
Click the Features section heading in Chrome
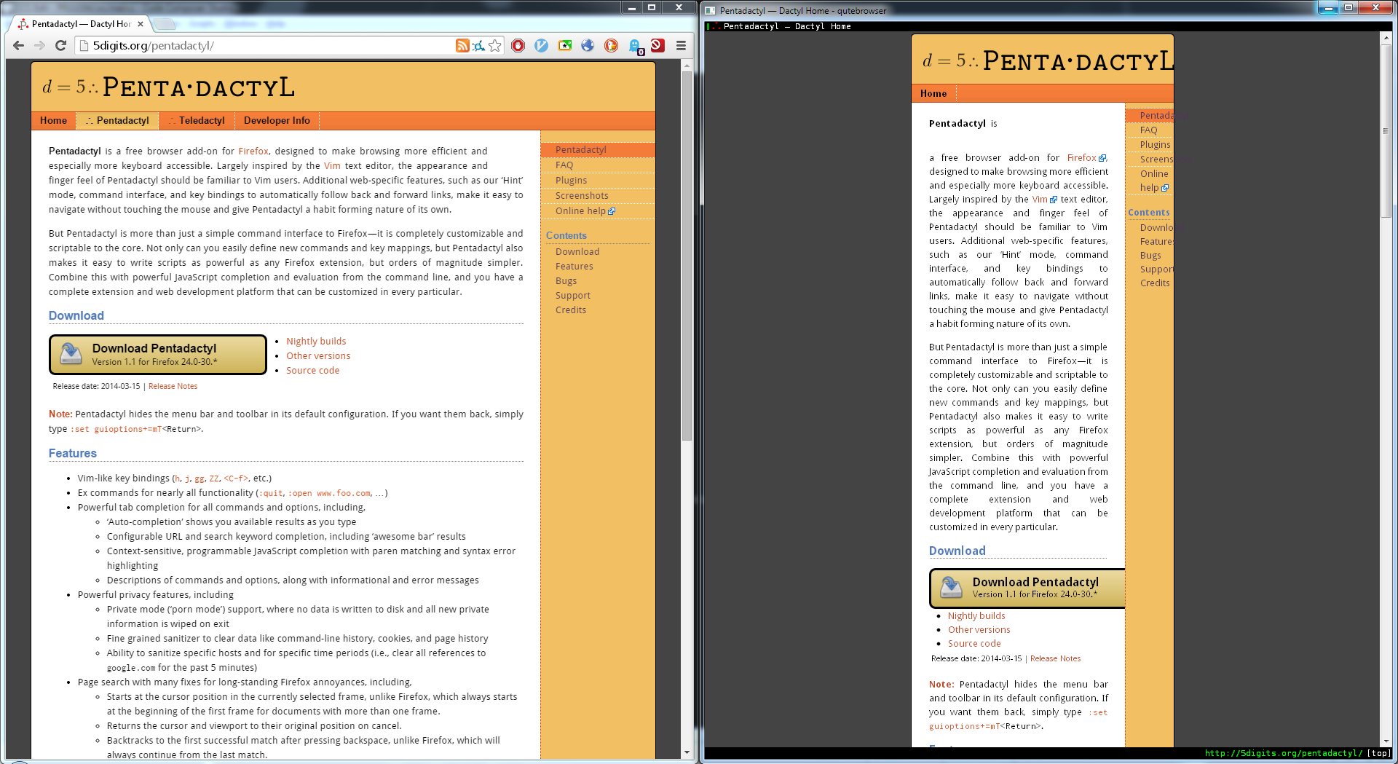point(73,453)
